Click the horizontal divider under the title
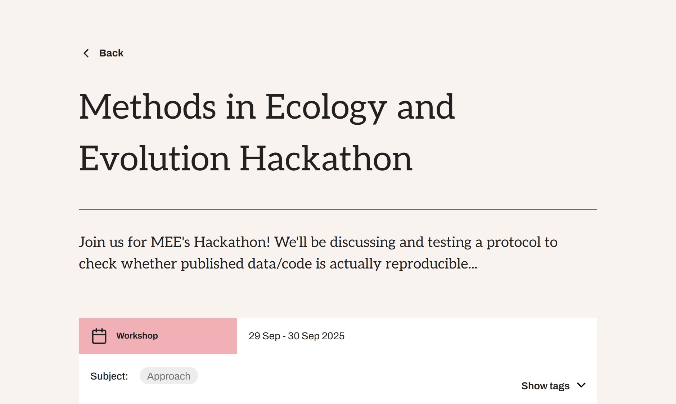676x404 pixels. point(338,209)
